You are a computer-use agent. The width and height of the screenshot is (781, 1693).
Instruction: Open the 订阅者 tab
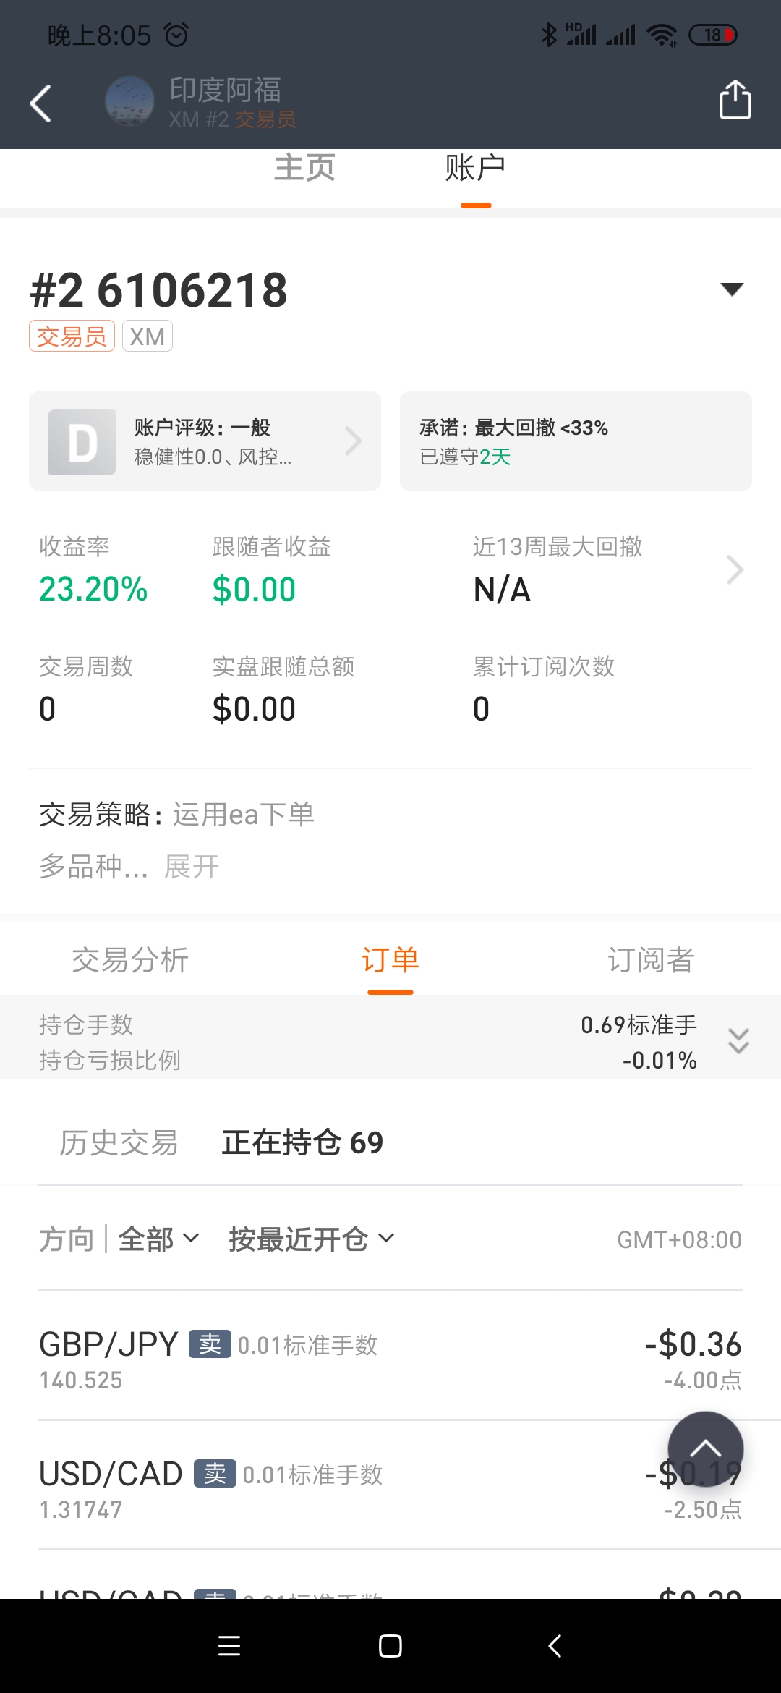click(x=650, y=960)
